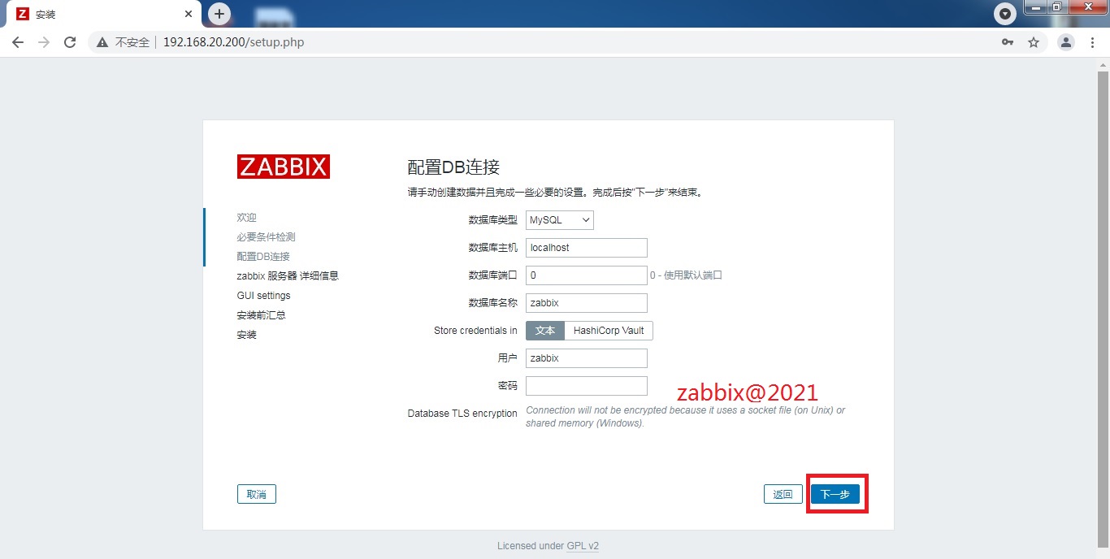Go back with browser back arrow
This screenshot has height=559, width=1110.
(x=18, y=42)
